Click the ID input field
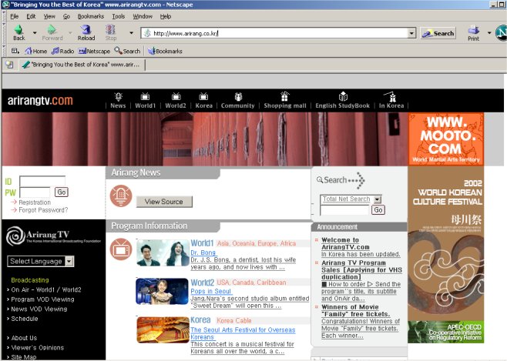 coord(42,181)
